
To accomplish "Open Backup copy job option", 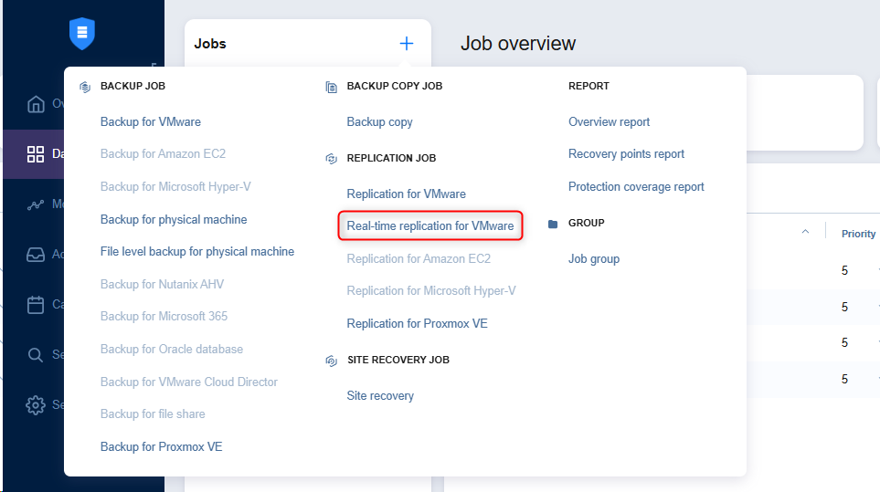I will coord(379,121).
